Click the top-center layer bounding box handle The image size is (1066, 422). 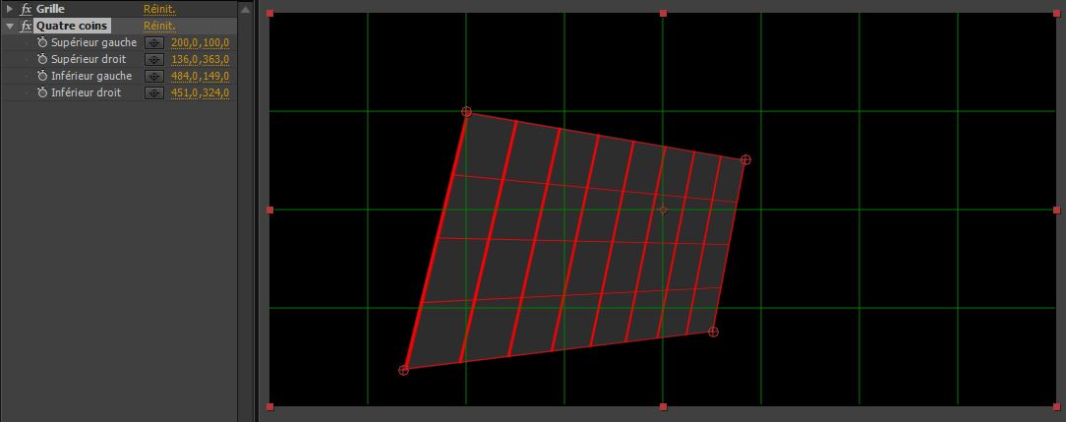pyautogui.click(x=664, y=13)
